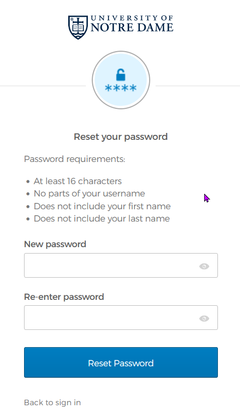
Task: Click the Notre Dame shield crest
Action: pos(78,28)
